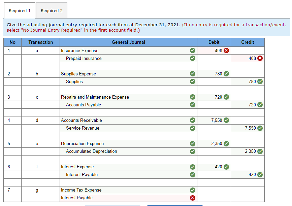This screenshot has height=206, width=292.
Task: Select the Income Tax Expense account field
Action: (x=128, y=190)
